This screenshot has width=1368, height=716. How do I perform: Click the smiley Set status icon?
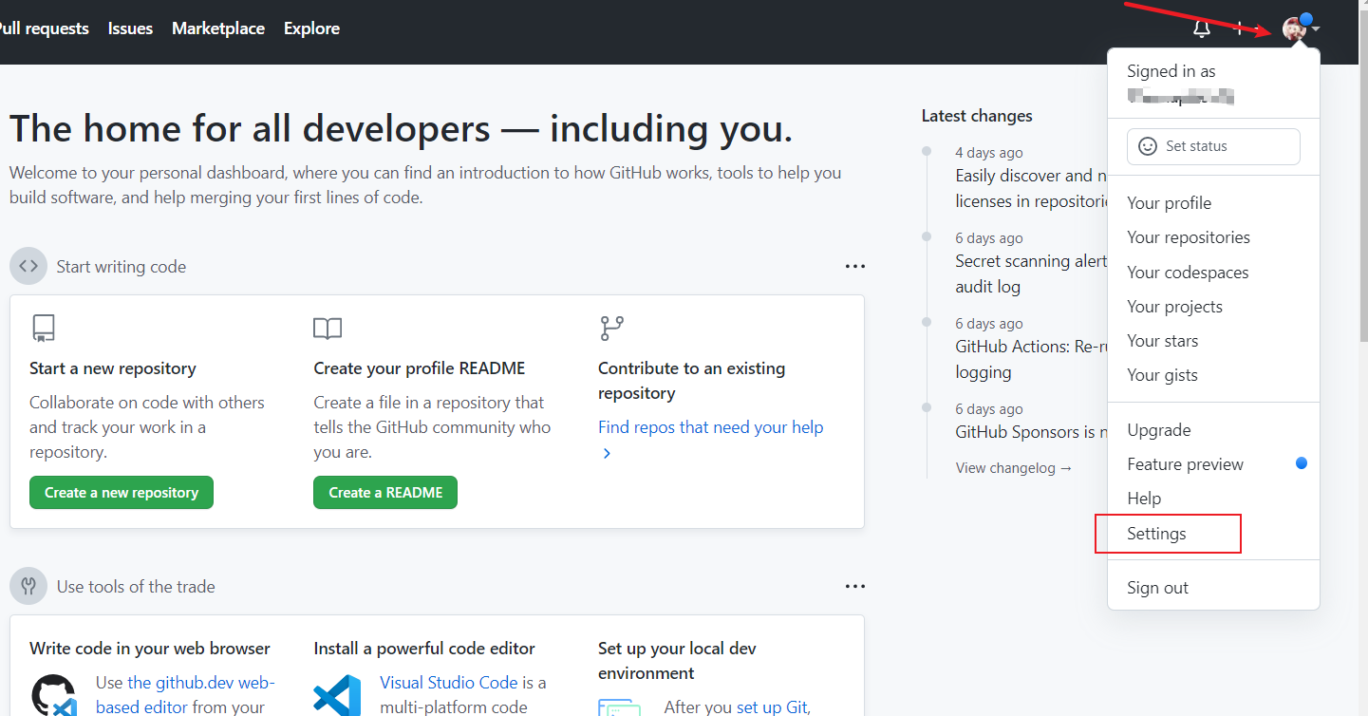pyautogui.click(x=1148, y=146)
